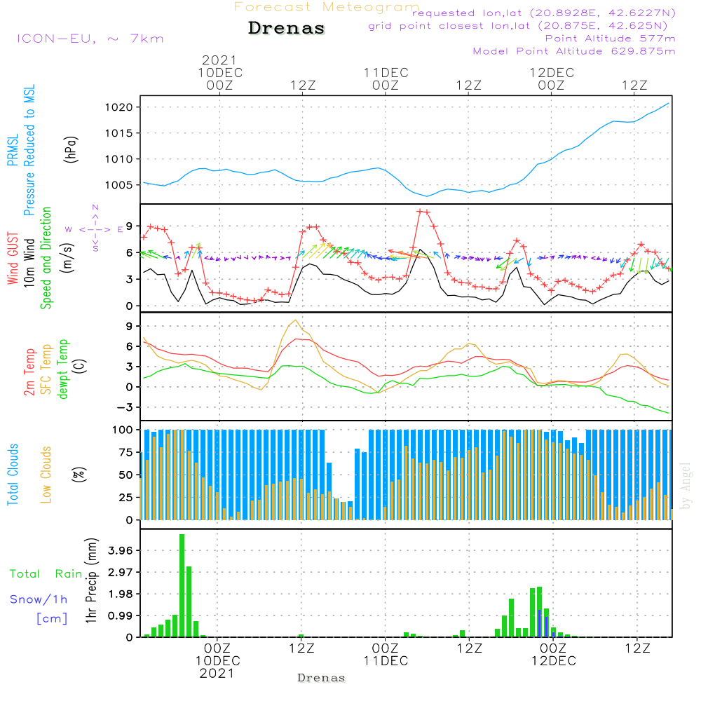This screenshot has width=701, height=701.
Task: Click the green "Speed and Direction" label
Action: (46, 258)
